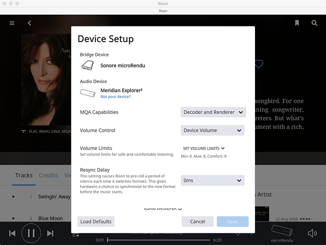Click the Min/Max/Comfort volume values text

pyautogui.click(x=204, y=156)
